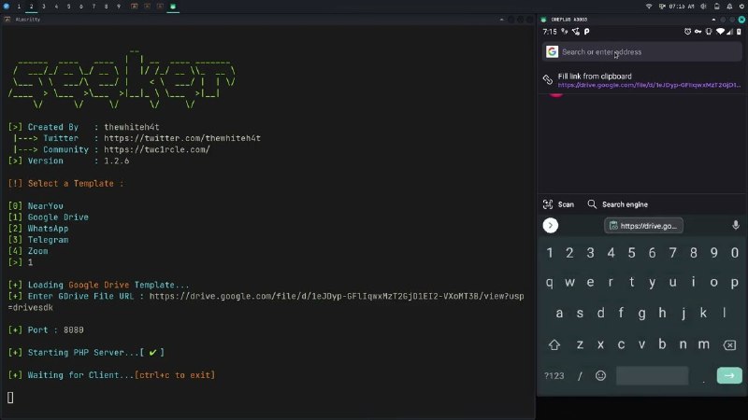The width and height of the screenshot is (748, 420).
Task: Open the Search engine option
Action: [617, 204]
